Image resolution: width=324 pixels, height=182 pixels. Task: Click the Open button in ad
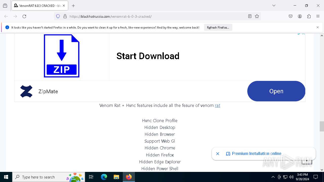(276, 91)
